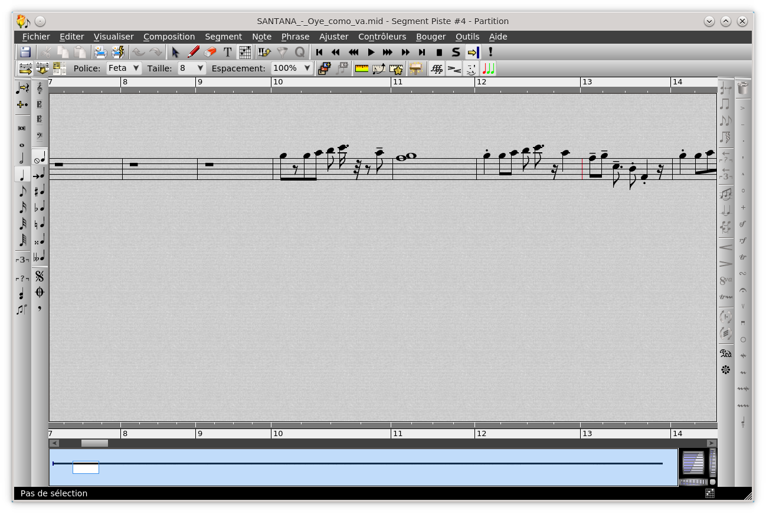This screenshot has width=766, height=514.
Task: Insert a treble clef from the palette
Action: click(x=40, y=88)
